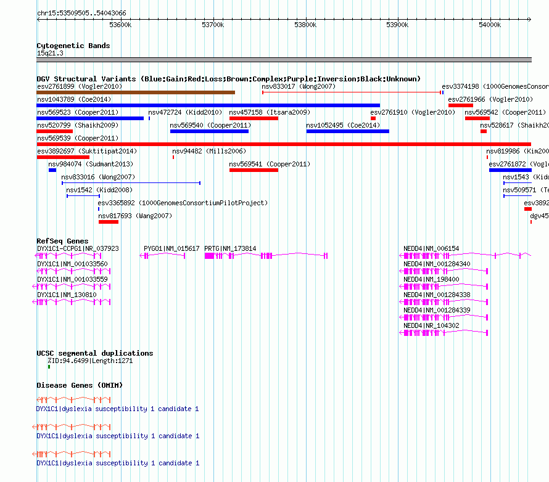Open the DYX1C1|NM_001033560 transcript label
Screen dimensions: 549x482
pyautogui.click(x=72, y=264)
